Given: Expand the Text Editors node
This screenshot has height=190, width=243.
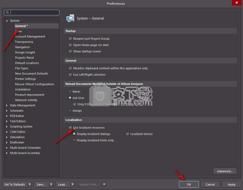Looking at the screenshot, I should pyautogui.click(x=7, y=121).
